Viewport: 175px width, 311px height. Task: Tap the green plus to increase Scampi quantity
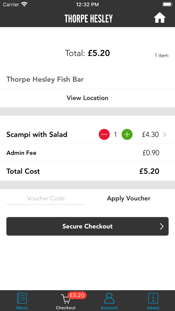[127, 134]
